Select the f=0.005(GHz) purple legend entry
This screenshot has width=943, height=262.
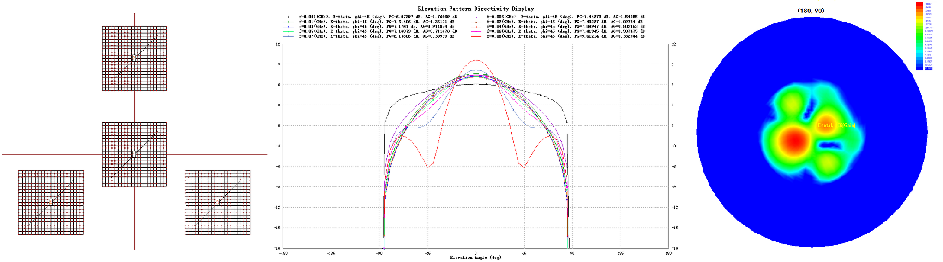pyautogui.click(x=558, y=17)
